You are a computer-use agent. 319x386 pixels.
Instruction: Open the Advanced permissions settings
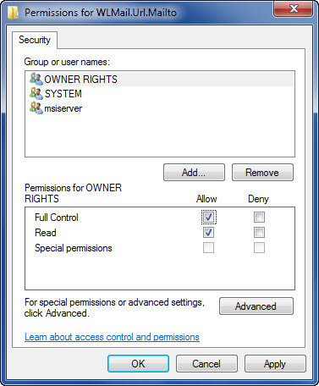pyautogui.click(x=256, y=306)
